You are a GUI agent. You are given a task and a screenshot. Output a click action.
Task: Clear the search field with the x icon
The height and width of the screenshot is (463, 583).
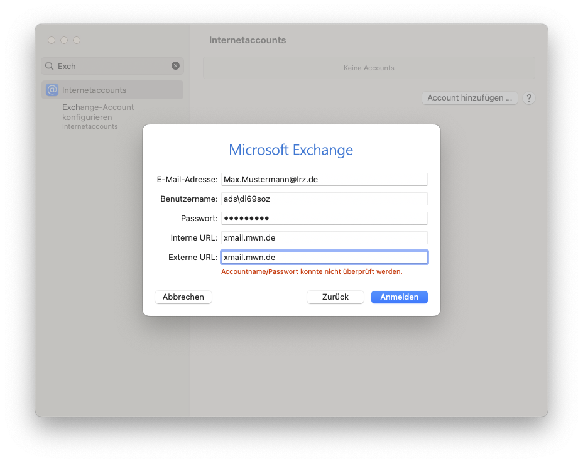pos(175,66)
